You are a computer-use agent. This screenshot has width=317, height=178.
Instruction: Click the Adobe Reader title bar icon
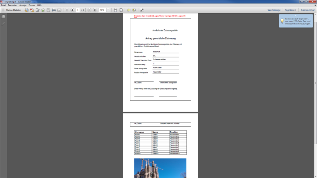click(2, 2)
